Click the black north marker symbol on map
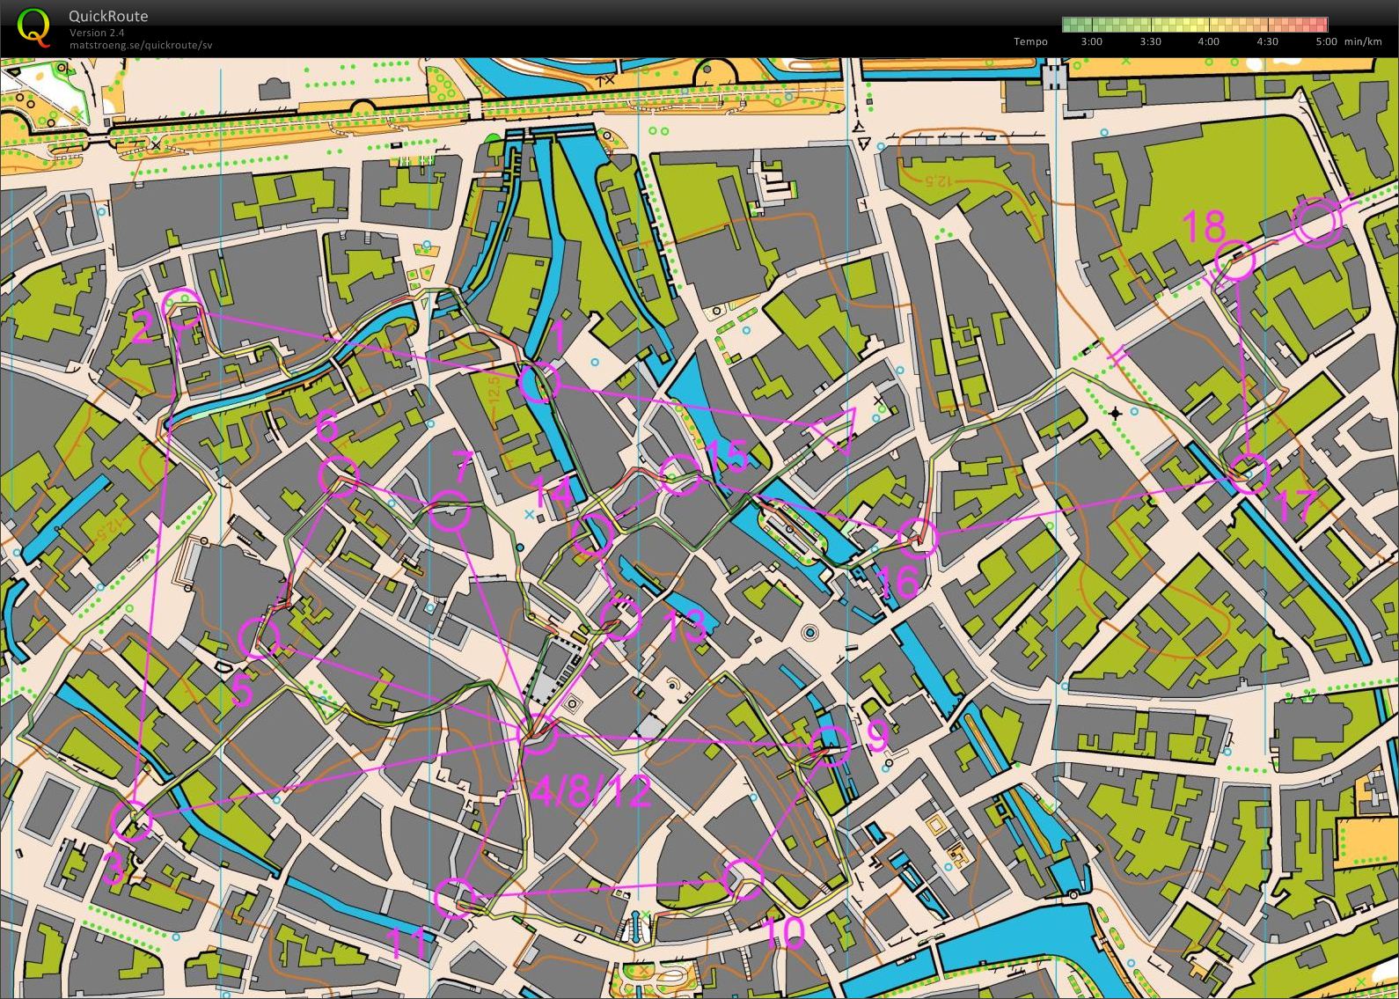The image size is (1399, 999). point(1116,413)
